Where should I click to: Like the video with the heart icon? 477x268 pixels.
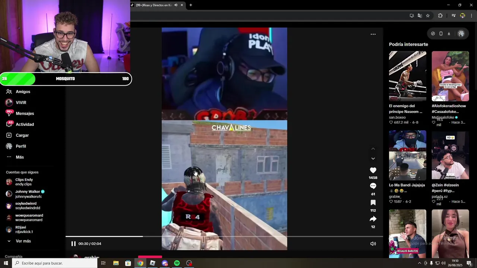click(x=373, y=170)
